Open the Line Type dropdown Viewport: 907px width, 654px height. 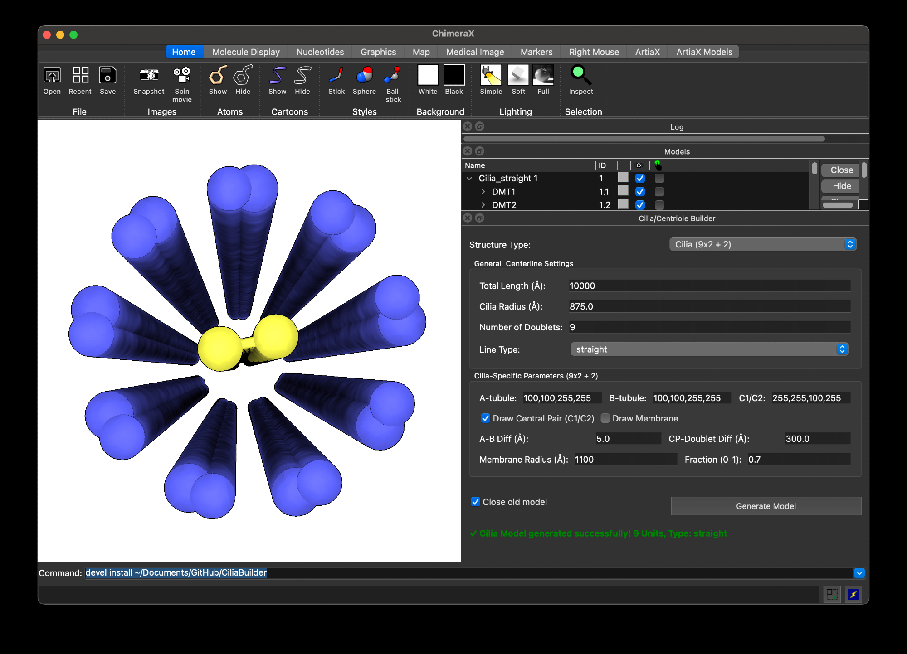[709, 349]
